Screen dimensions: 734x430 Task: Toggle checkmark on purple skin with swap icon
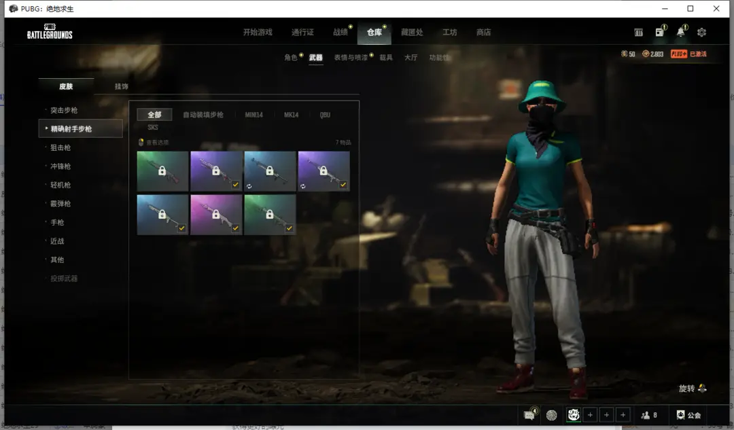click(343, 185)
